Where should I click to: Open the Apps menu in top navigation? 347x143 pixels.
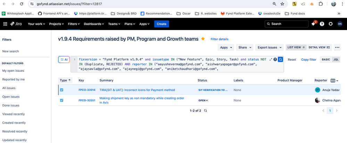pyautogui.click(x=144, y=24)
